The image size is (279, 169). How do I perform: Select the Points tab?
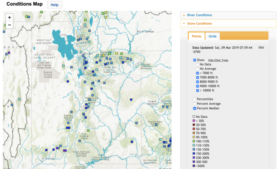[196, 36]
